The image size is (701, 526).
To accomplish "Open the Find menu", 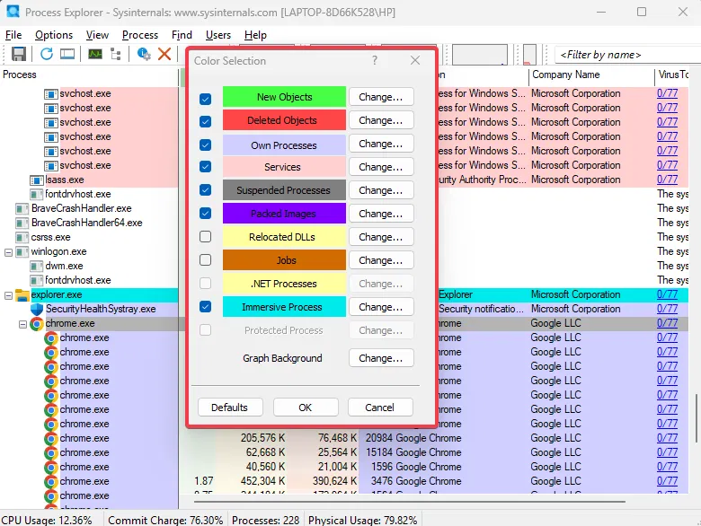I will [182, 35].
